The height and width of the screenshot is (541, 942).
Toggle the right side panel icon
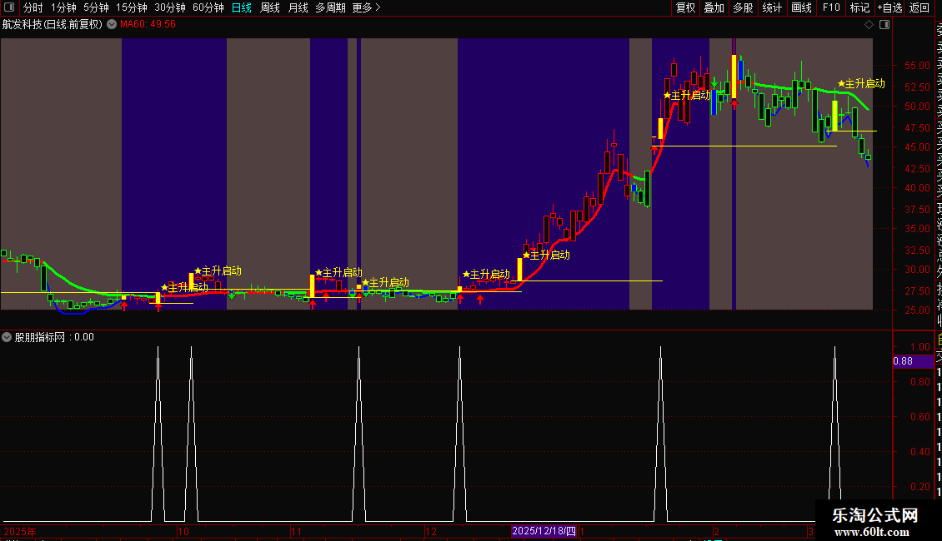pos(884,25)
